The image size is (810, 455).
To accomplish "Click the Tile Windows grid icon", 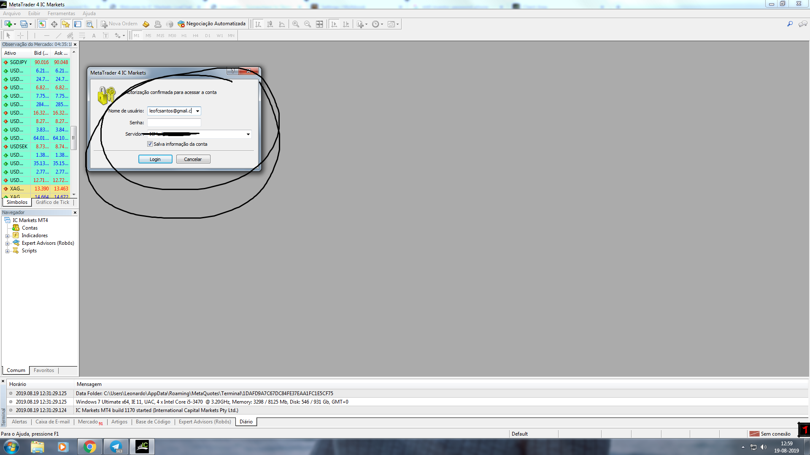I will [319, 24].
